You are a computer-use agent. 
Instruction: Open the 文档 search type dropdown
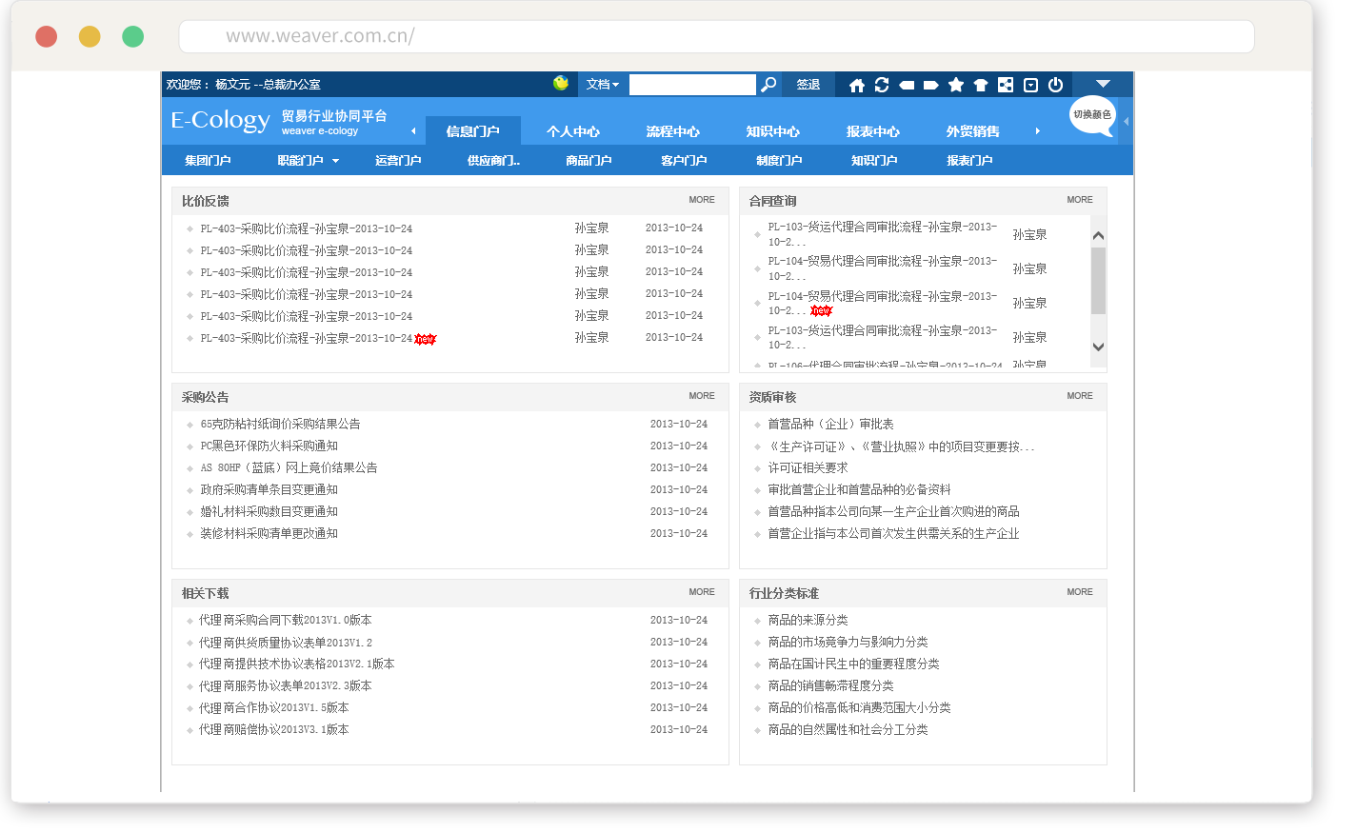pos(602,85)
